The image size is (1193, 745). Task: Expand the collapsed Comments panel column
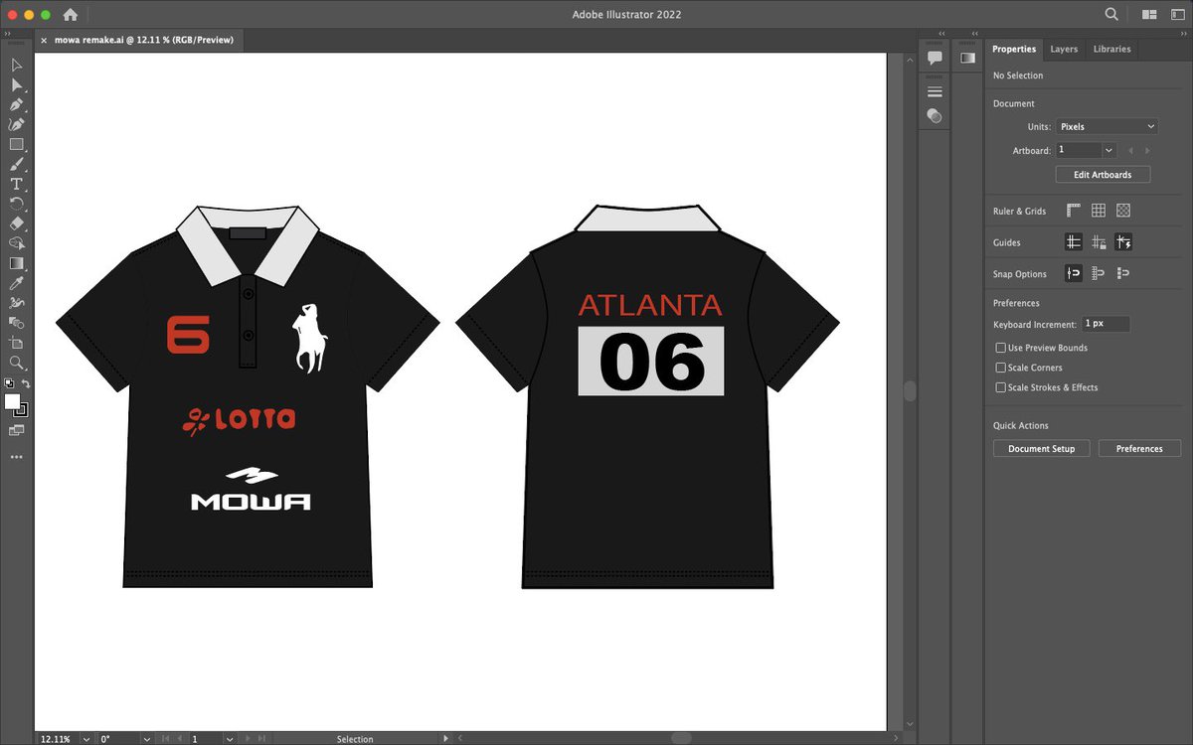click(x=941, y=34)
